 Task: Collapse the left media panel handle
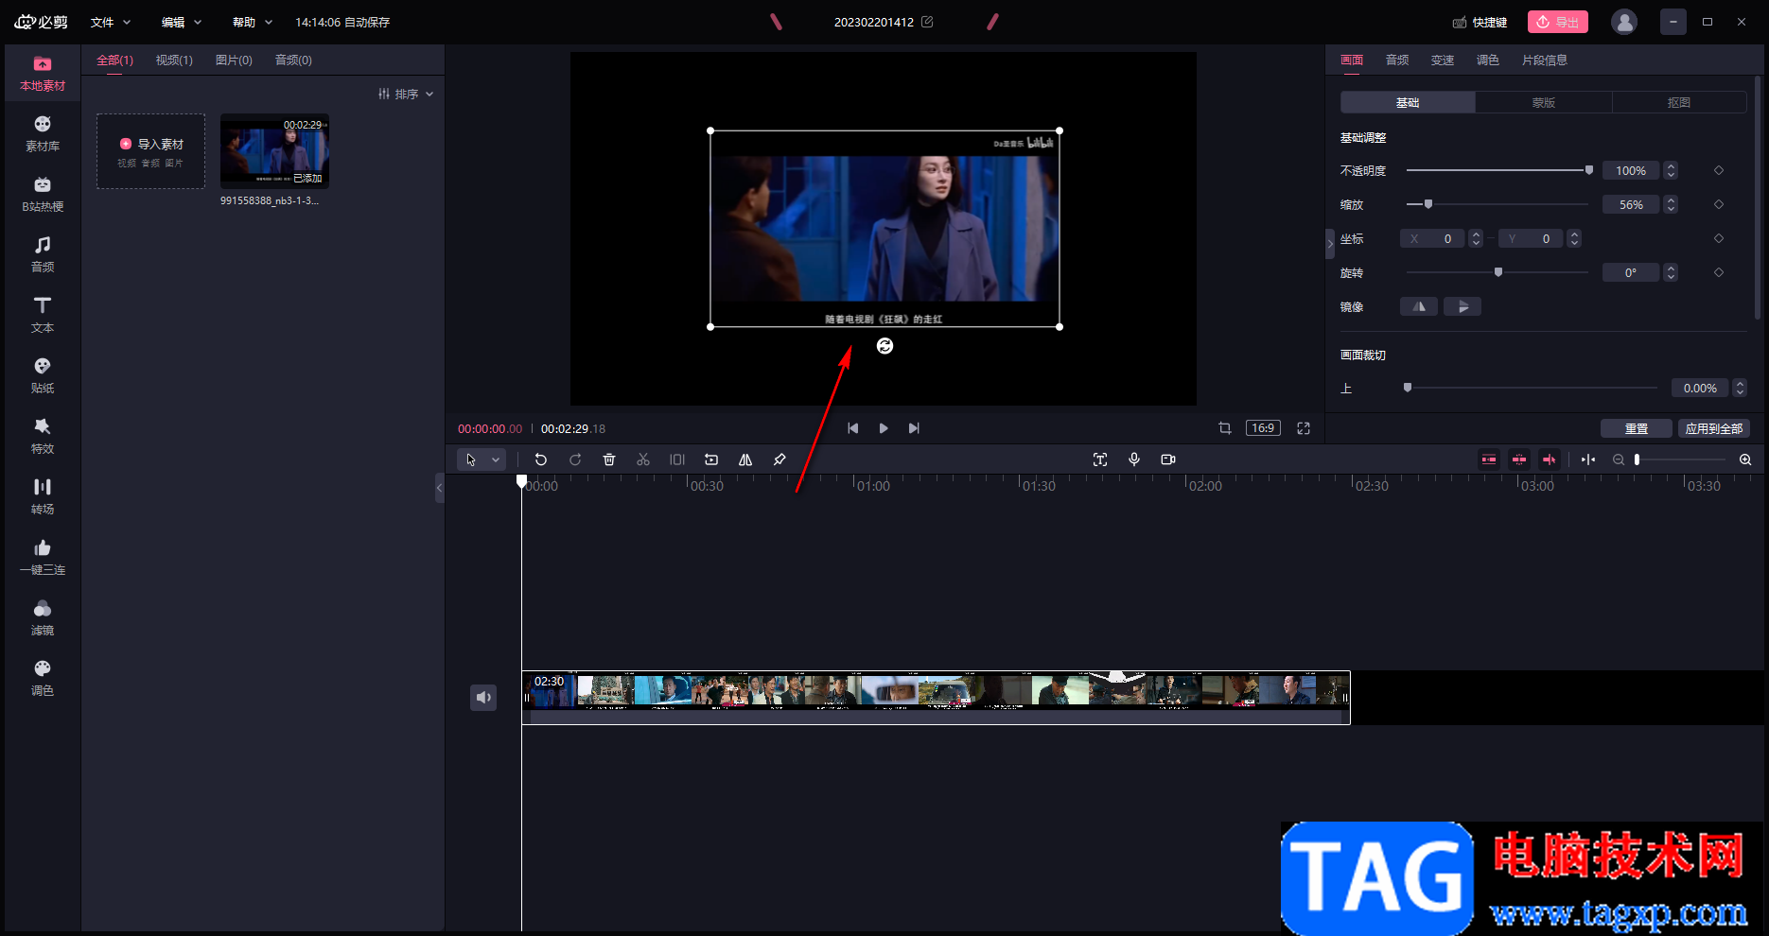439,488
